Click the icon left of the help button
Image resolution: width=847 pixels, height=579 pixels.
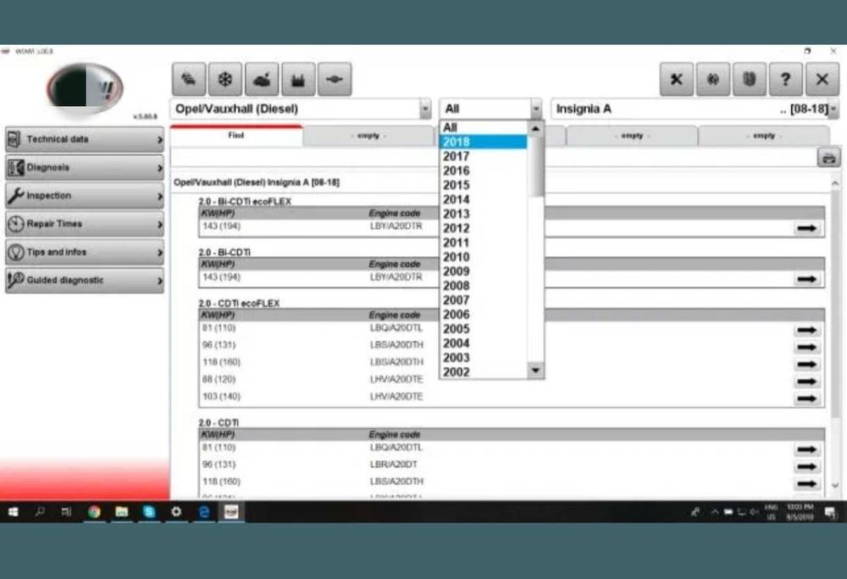(750, 80)
